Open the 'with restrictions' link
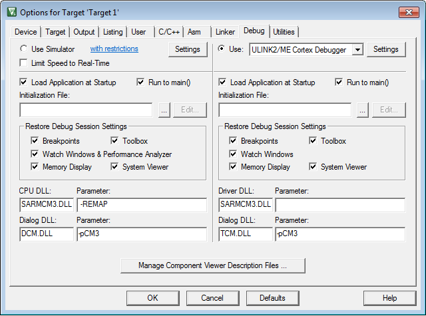 114,49
